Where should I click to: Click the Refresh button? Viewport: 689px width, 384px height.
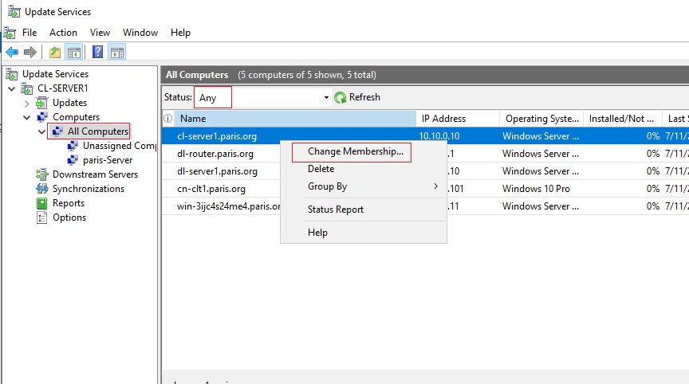tap(357, 97)
